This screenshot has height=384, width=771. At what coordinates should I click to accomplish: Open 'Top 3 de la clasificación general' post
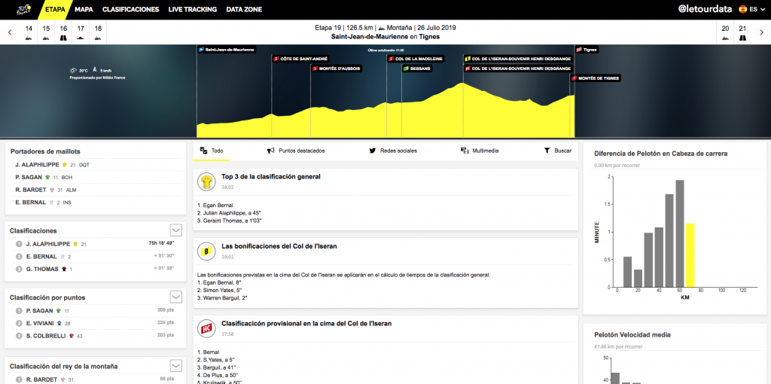point(271,176)
